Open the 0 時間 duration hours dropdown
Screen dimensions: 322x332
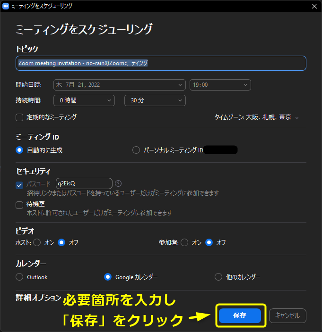[84, 100]
